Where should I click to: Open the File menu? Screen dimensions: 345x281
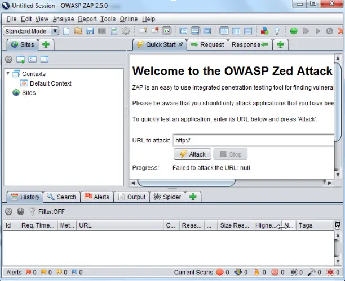(x=11, y=19)
